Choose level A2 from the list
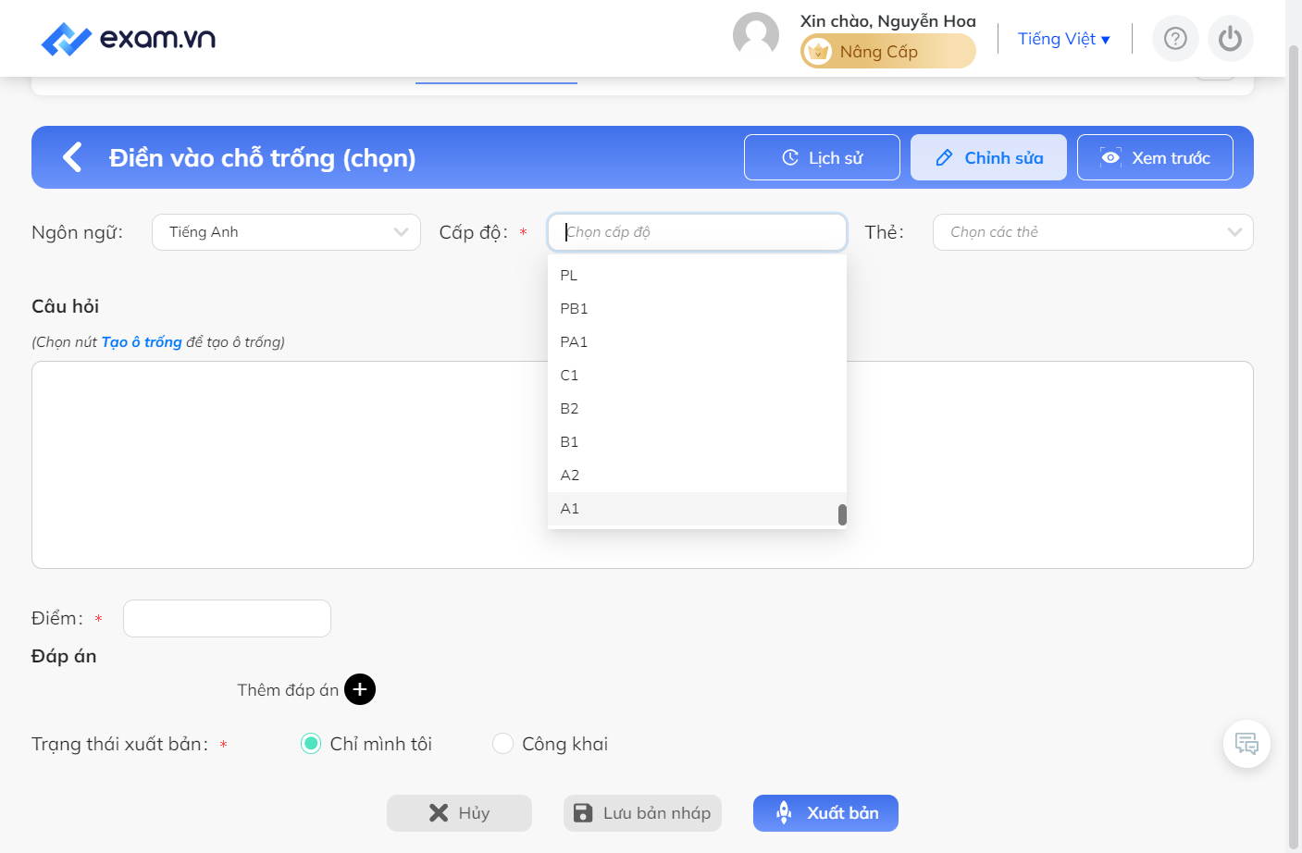 (x=697, y=476)
